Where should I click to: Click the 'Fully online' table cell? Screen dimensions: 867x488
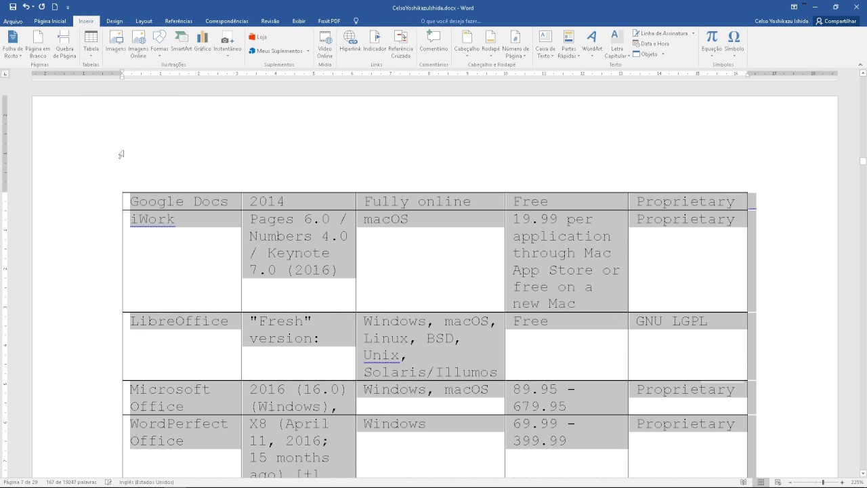point(430,201)
